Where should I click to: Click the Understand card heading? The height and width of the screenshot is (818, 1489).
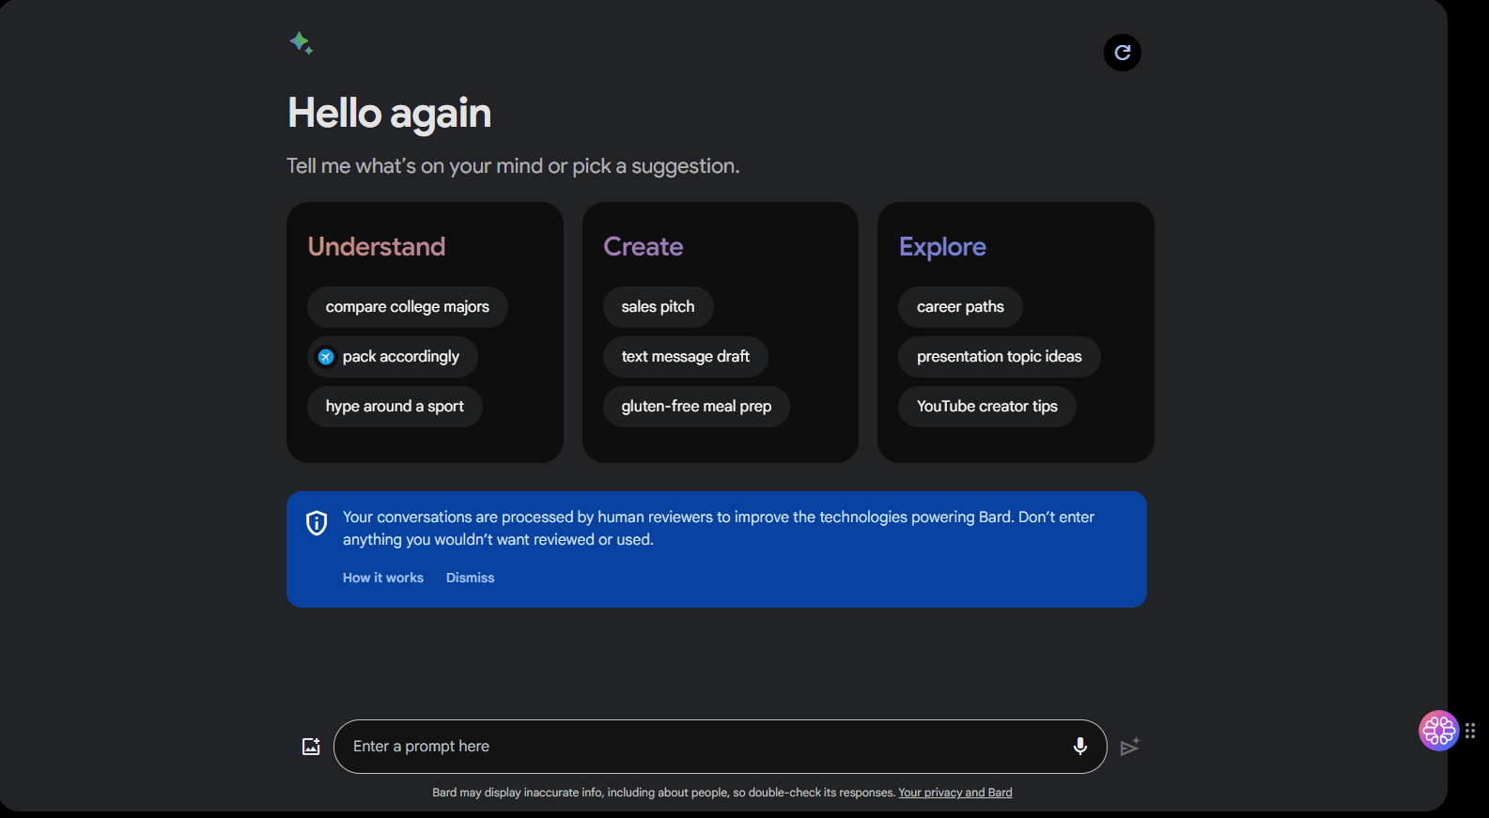click(377, 246)
